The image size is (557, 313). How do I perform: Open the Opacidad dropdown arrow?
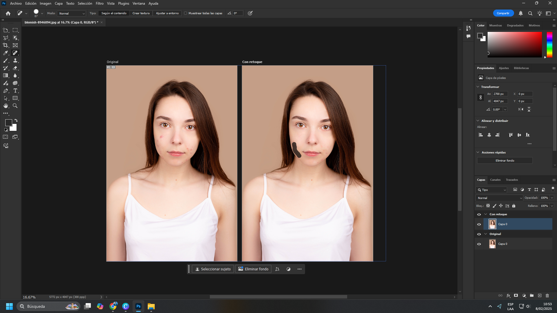tap(552, 198)
